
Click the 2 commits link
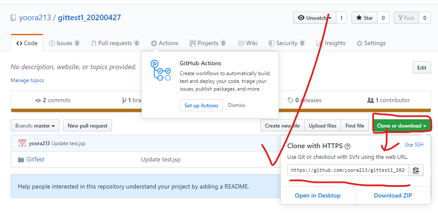[53, 100]
